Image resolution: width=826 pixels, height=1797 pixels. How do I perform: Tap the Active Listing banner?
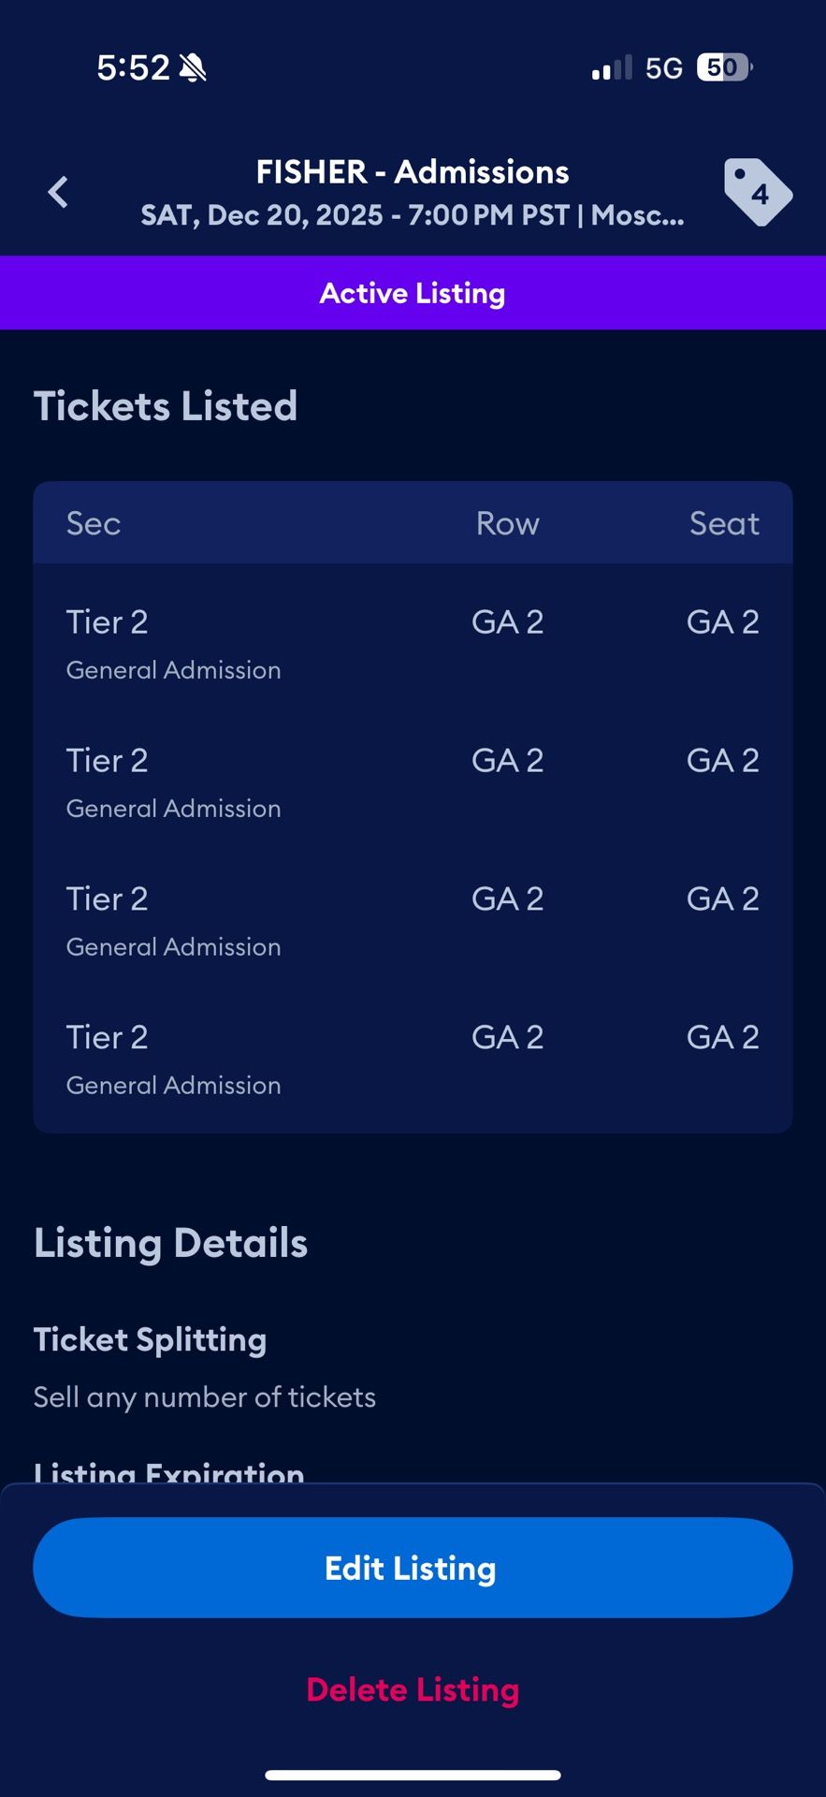point(413,293)
